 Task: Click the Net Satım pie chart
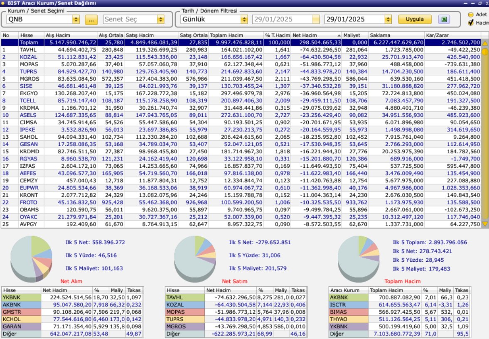(x=195, y=259)
